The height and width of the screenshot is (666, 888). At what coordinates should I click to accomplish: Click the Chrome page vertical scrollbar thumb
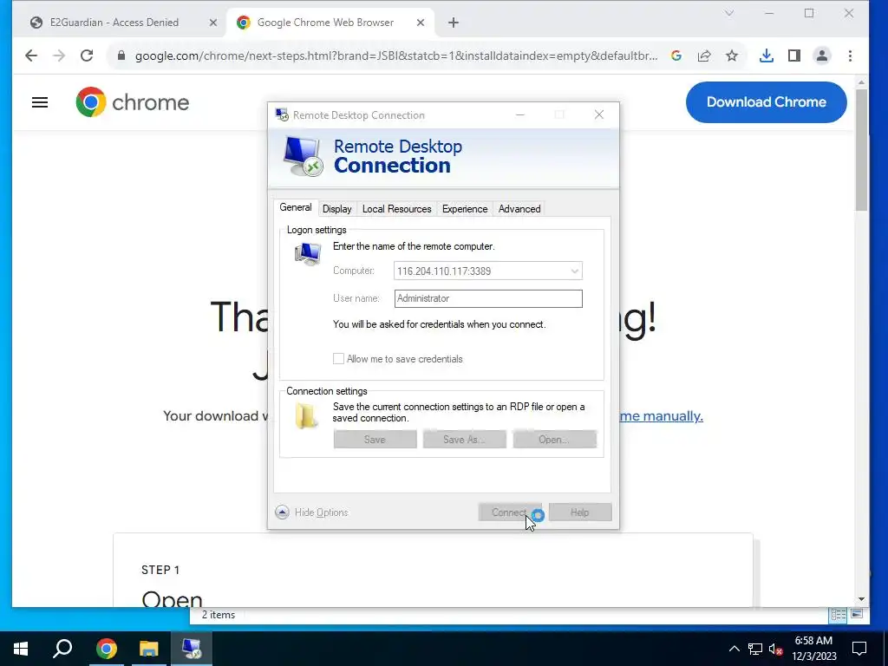tap(861, 149)
